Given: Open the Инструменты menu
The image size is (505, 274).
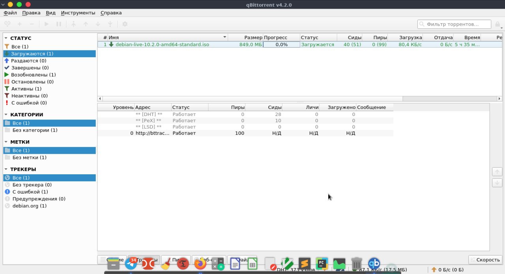Looking at the screenshot, I should pos(78,13).
